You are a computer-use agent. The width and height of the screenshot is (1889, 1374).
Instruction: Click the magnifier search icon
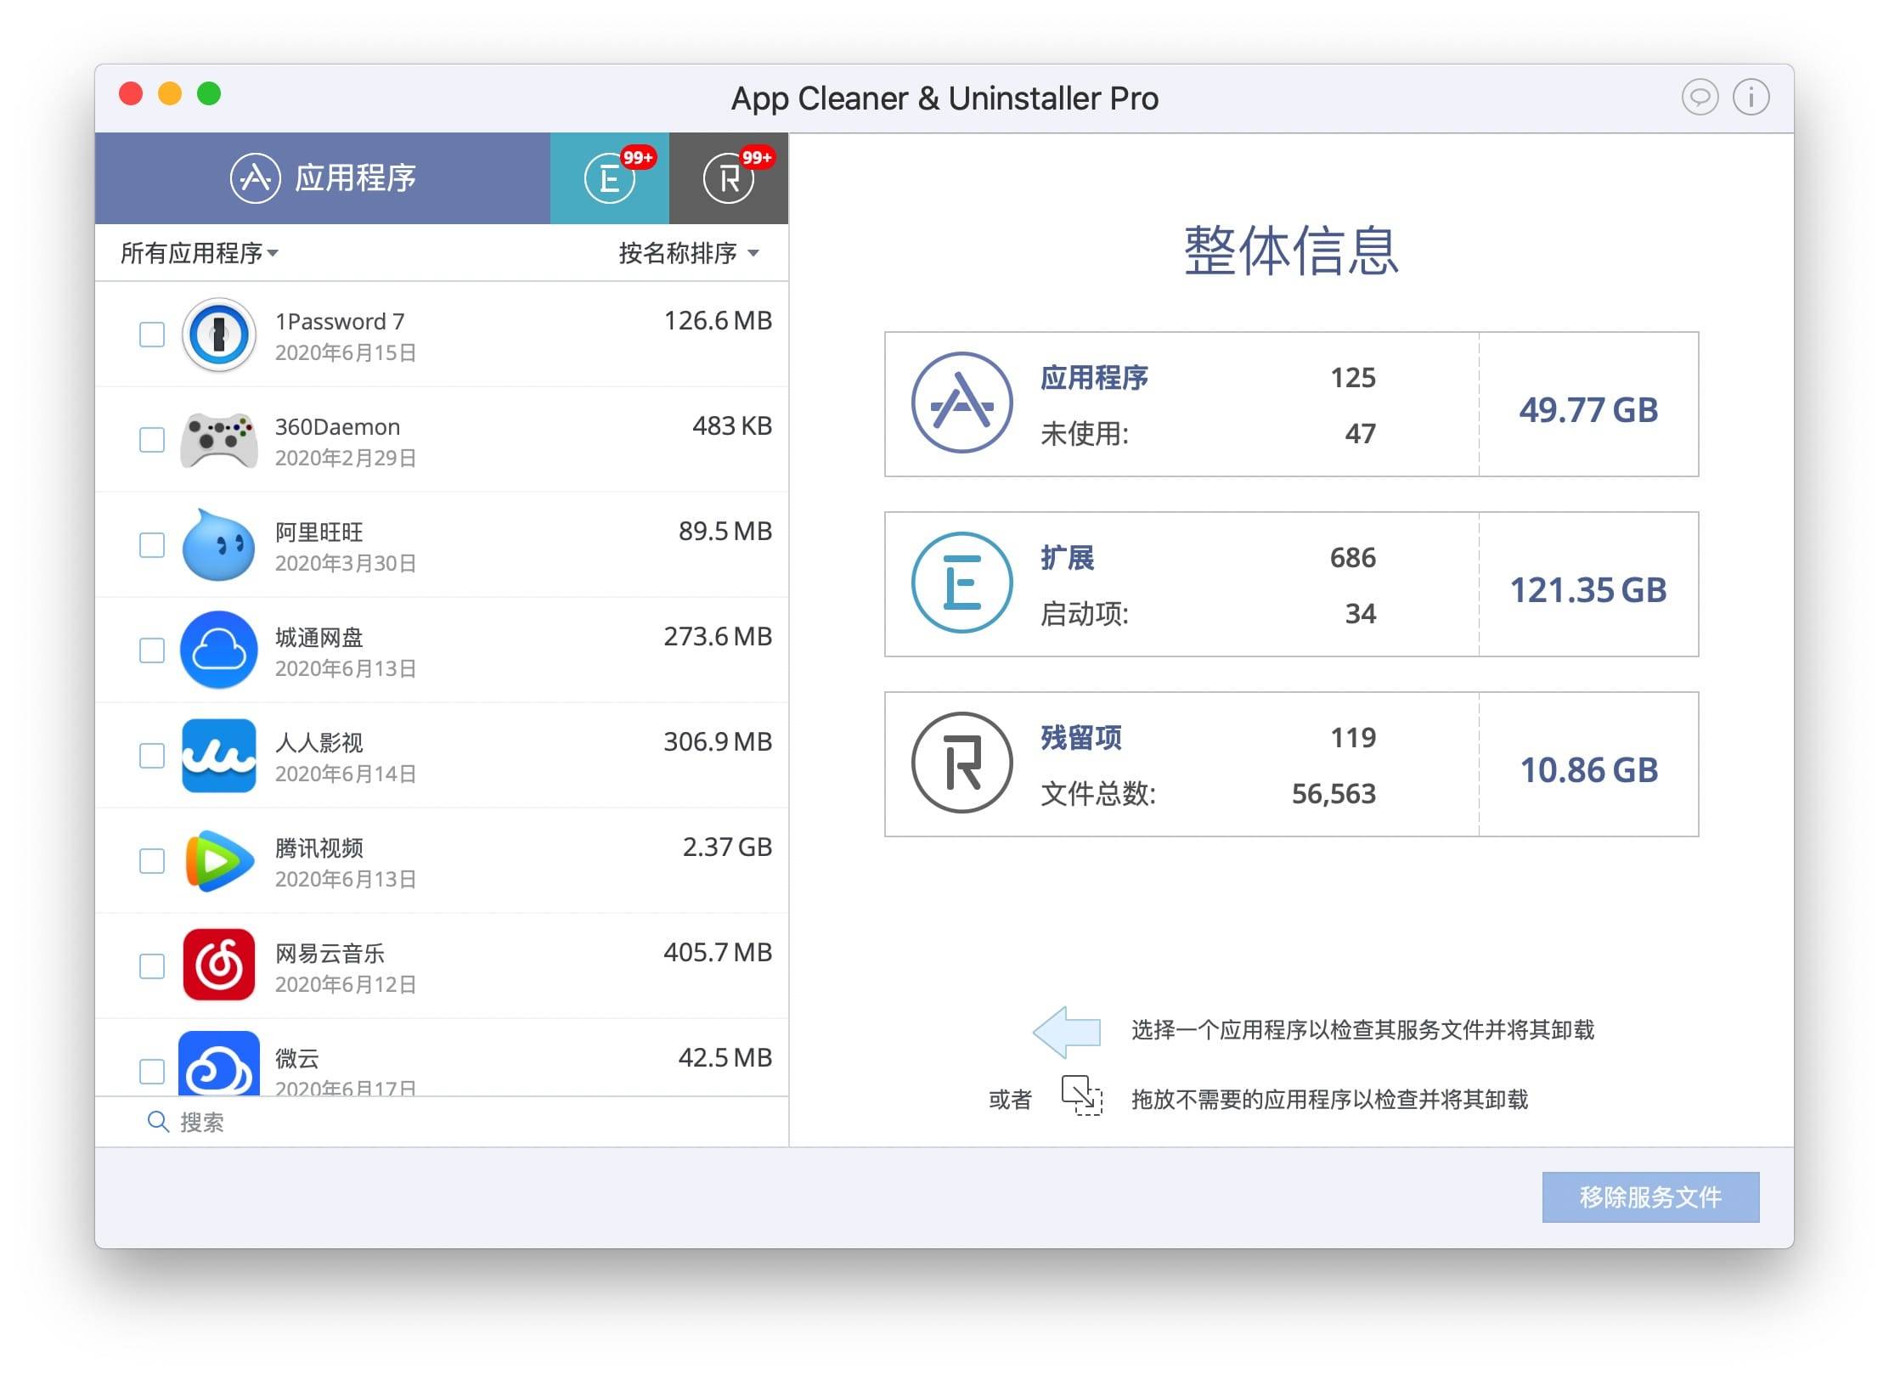[x=157, y=1122]
